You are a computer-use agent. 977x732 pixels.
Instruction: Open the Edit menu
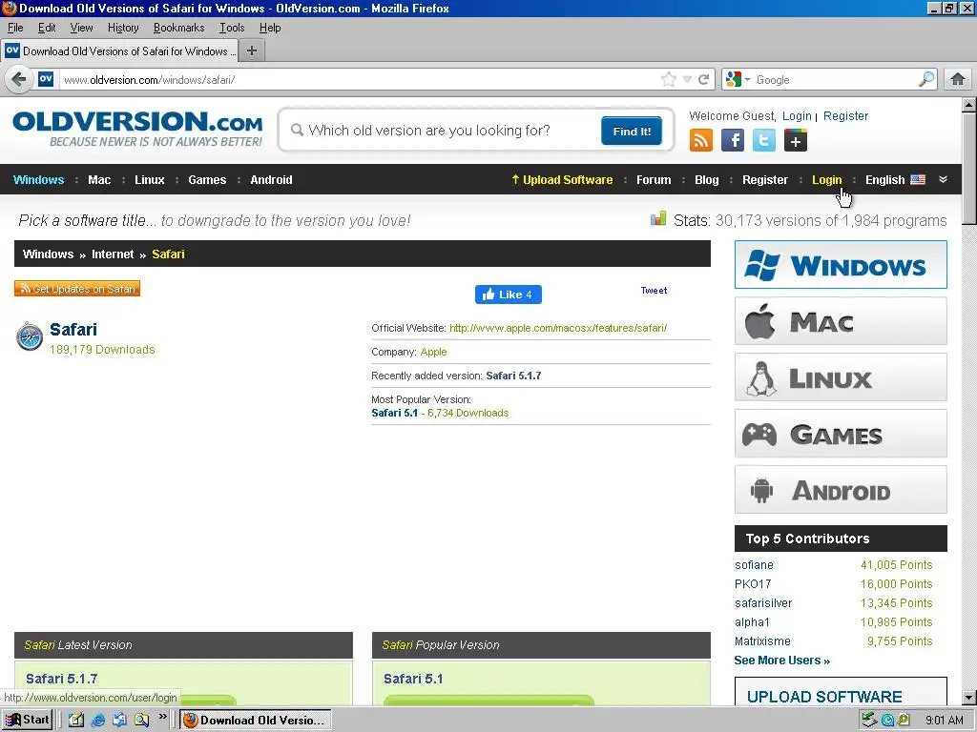pos(47,28)
